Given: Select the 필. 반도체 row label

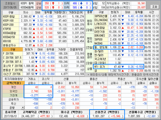Looking at the screenshot, I should [x=101, y=47].
